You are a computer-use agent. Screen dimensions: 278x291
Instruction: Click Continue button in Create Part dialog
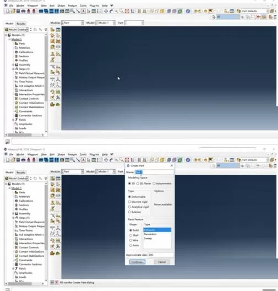[137, 262]
